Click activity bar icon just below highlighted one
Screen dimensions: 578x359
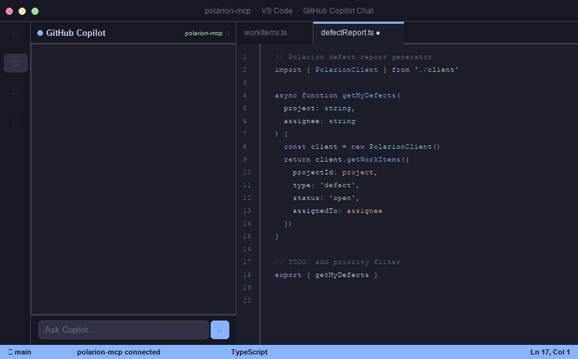[15, 91]
